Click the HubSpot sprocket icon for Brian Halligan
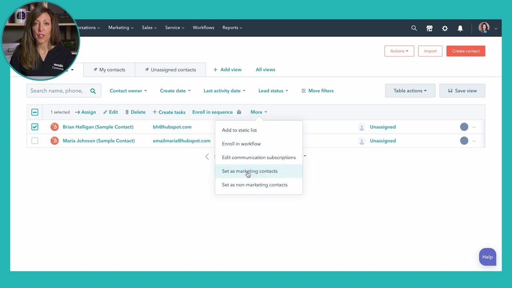 pyautogui.click(x=54, y=127)
